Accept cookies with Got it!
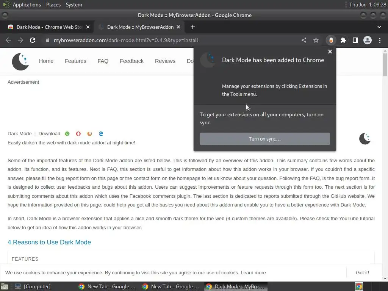The width and height of the screenshot is (388, 291). coord(362,273)
